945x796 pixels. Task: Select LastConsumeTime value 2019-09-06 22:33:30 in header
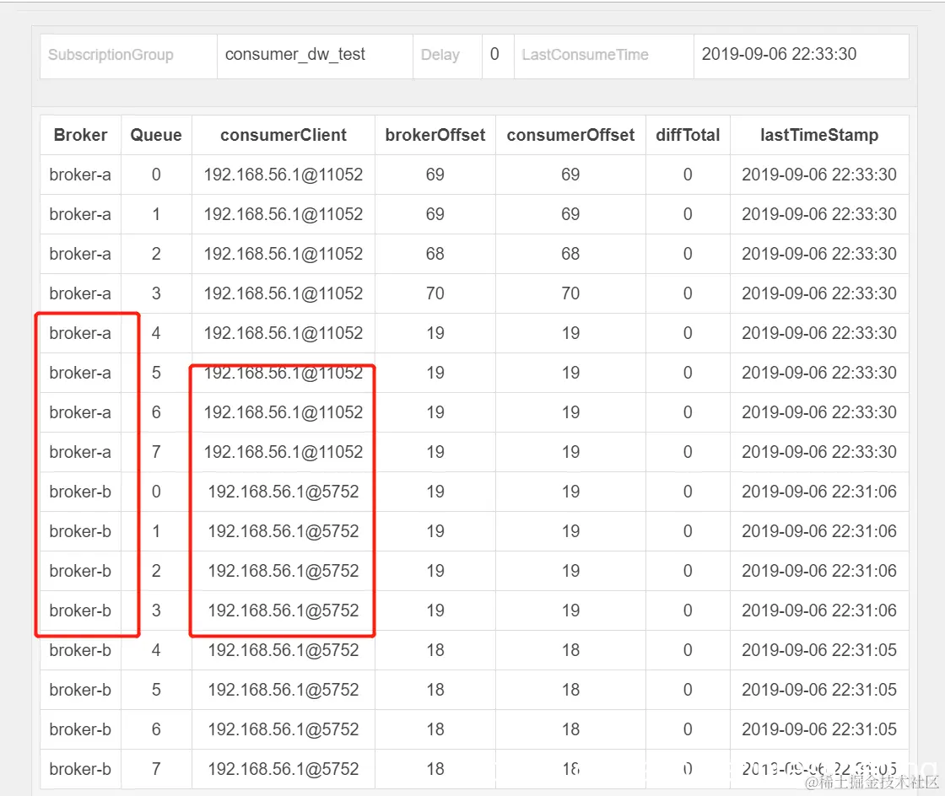click(x=779, y=54)
